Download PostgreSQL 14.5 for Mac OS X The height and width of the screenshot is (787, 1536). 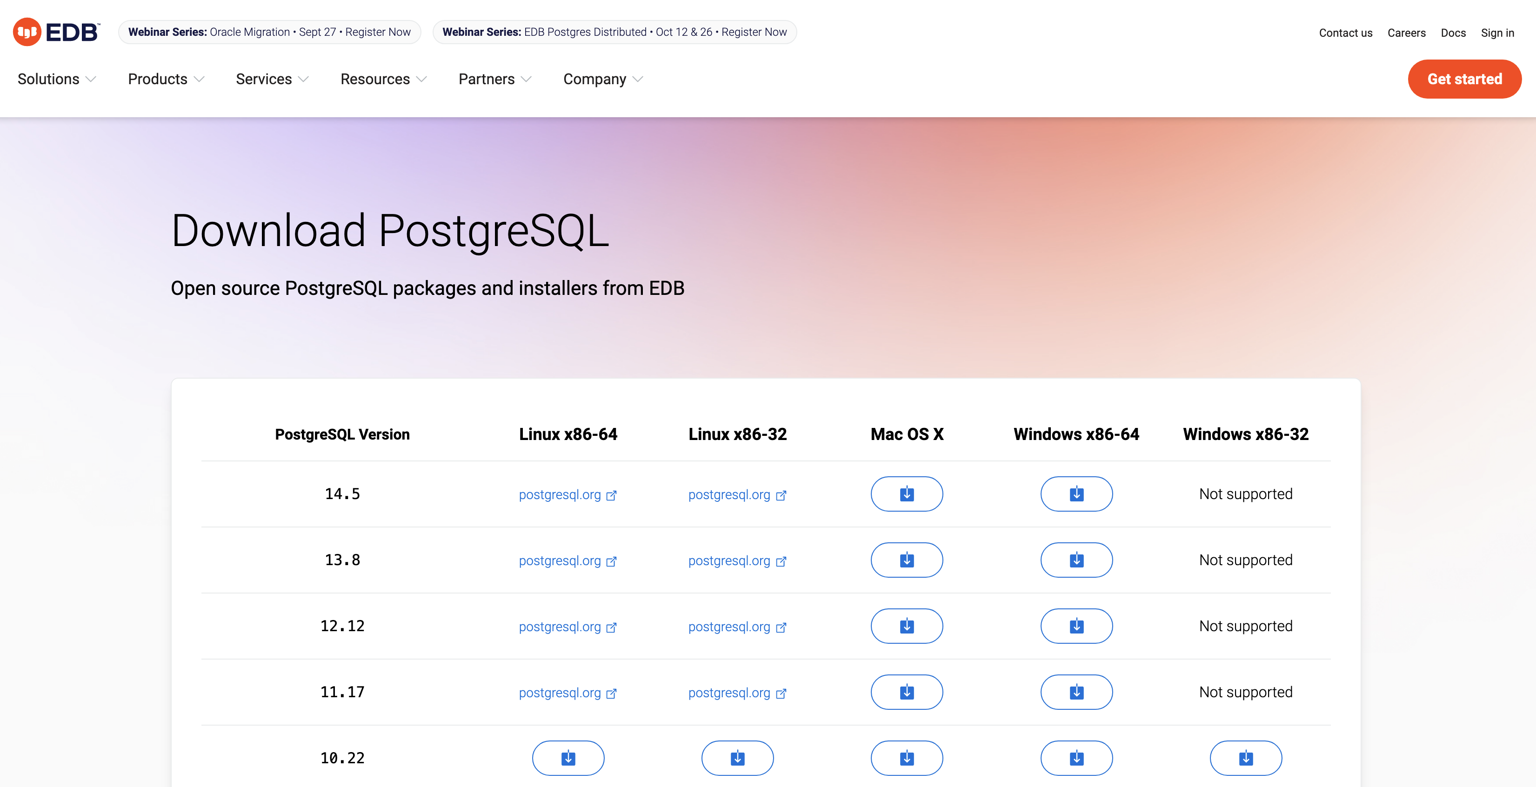(906, 494)
